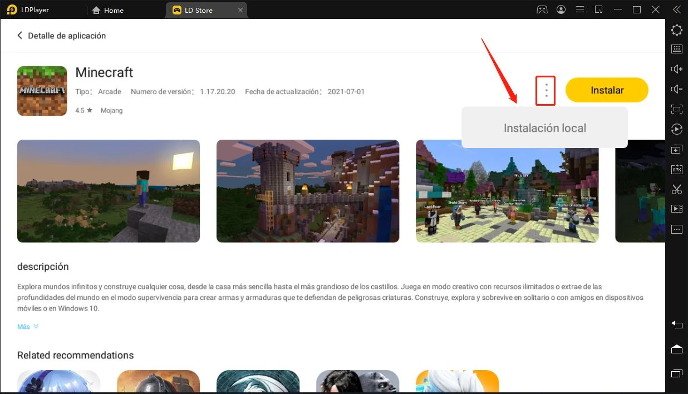Open the video recorder sidebar icon
Screen dimensions: 688x394
click(677, 209)
